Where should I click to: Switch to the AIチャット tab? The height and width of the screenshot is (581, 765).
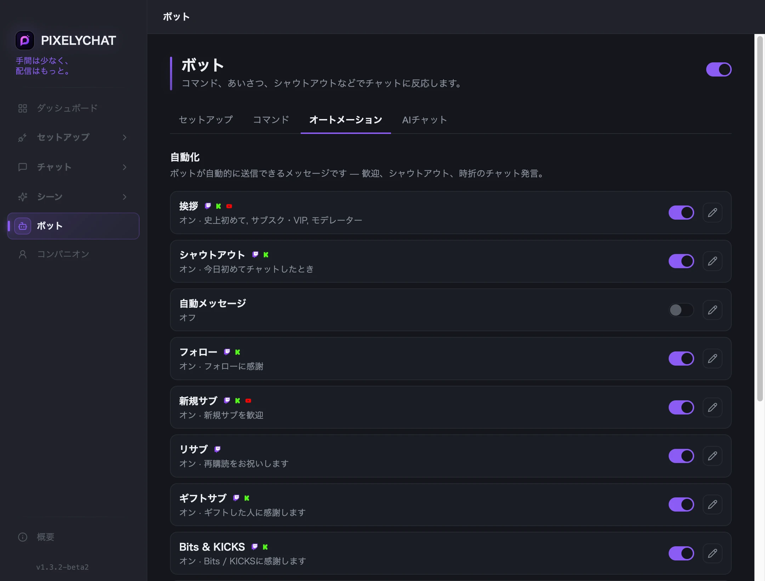(424, 120)
